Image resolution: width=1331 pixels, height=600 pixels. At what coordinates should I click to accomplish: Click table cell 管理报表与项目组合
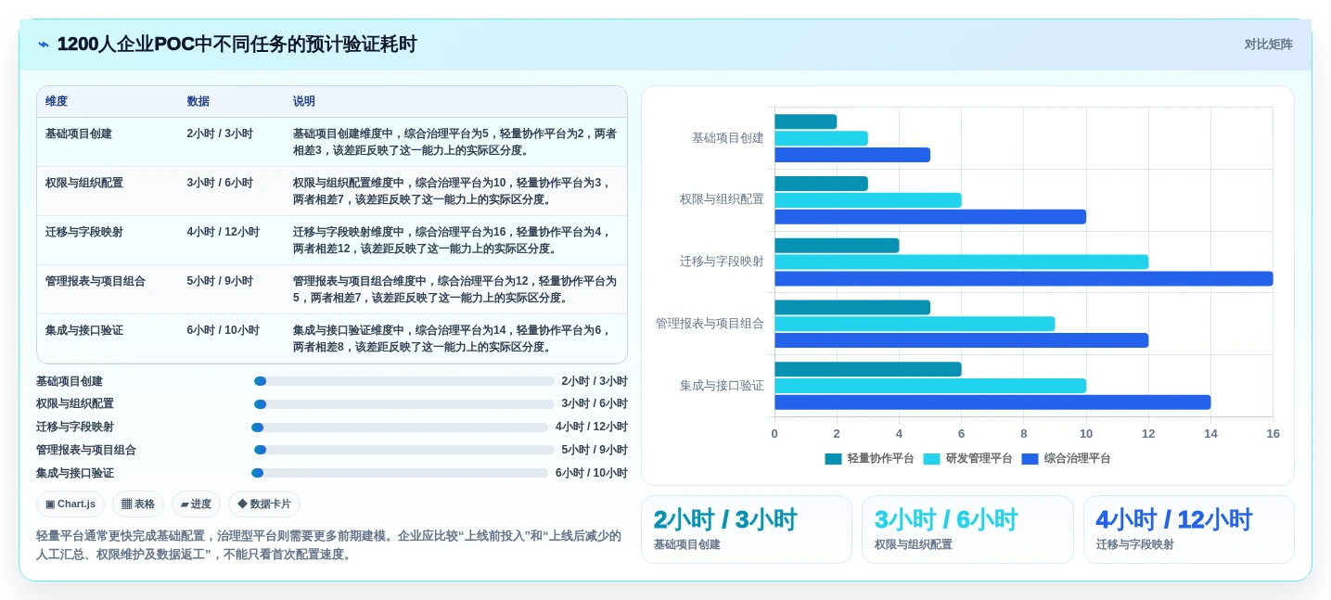click(x=96, y=281)
